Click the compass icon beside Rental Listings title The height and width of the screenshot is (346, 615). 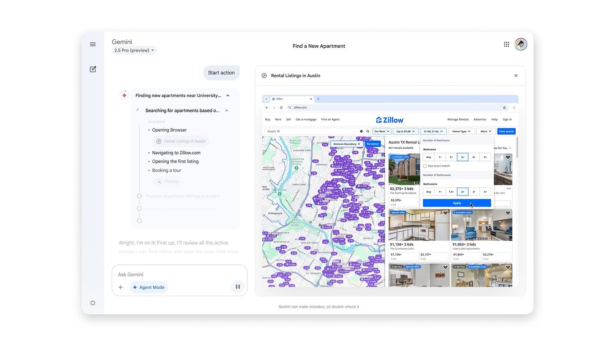264,76
